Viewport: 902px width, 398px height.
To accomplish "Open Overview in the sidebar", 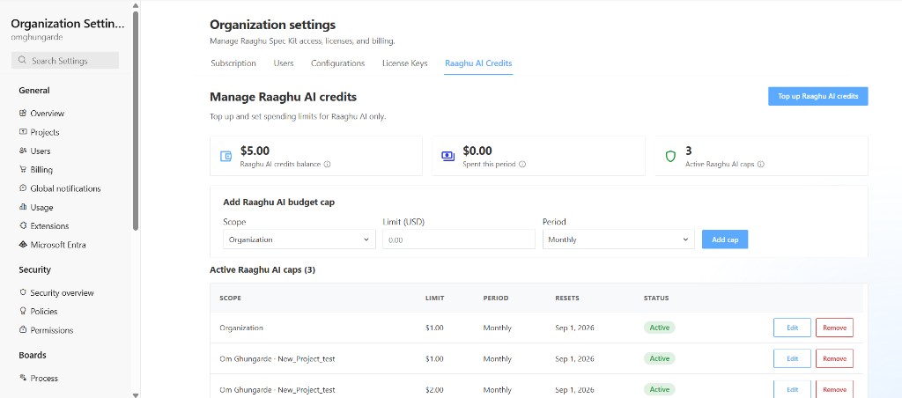I will tap(48, 114).
